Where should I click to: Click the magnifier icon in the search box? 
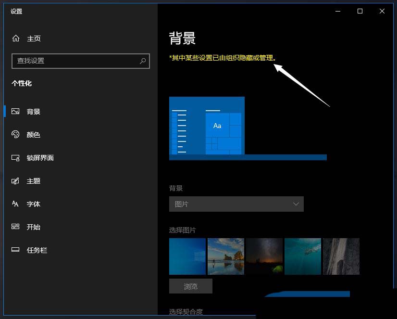coord(143,61)
